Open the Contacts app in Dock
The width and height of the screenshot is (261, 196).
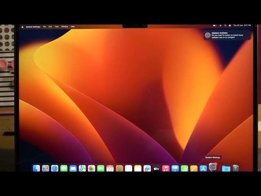[x=119, y=168]
